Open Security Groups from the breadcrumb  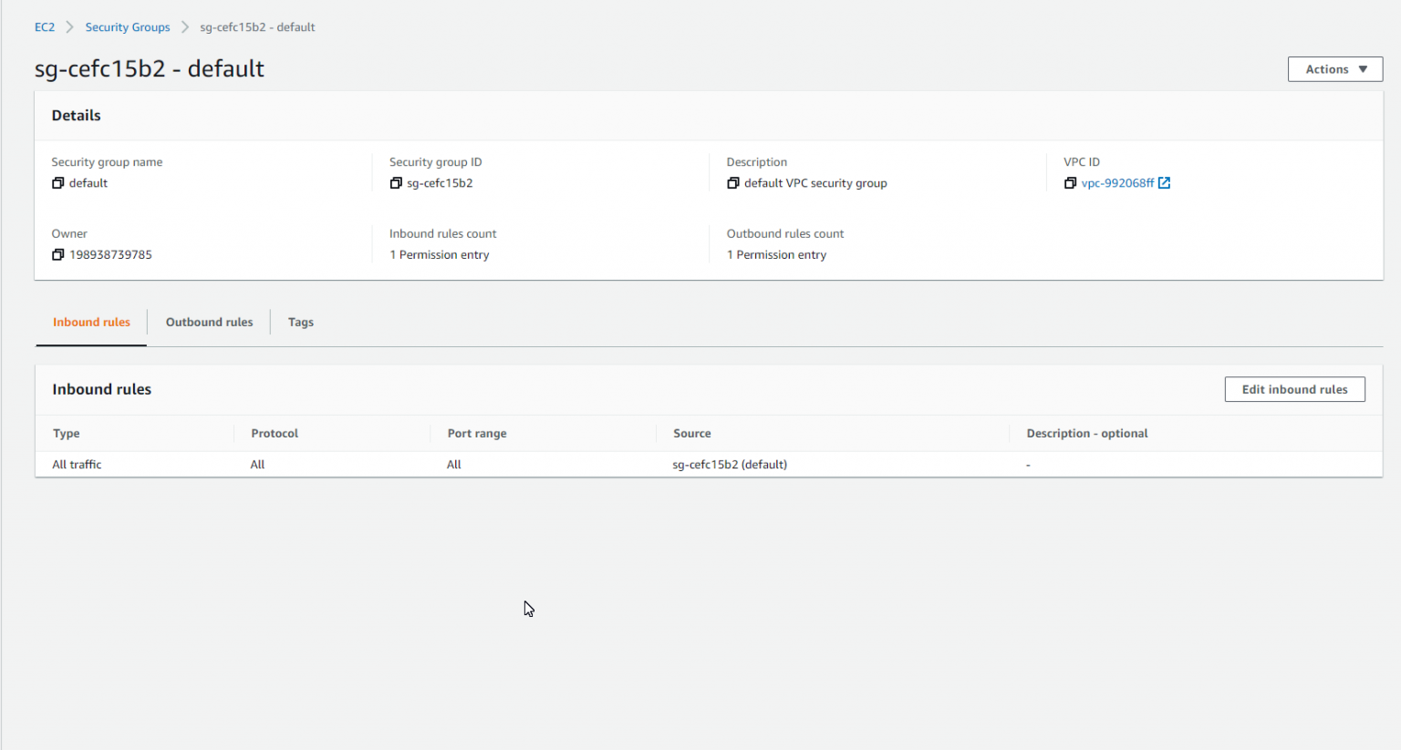click(127, 26)
